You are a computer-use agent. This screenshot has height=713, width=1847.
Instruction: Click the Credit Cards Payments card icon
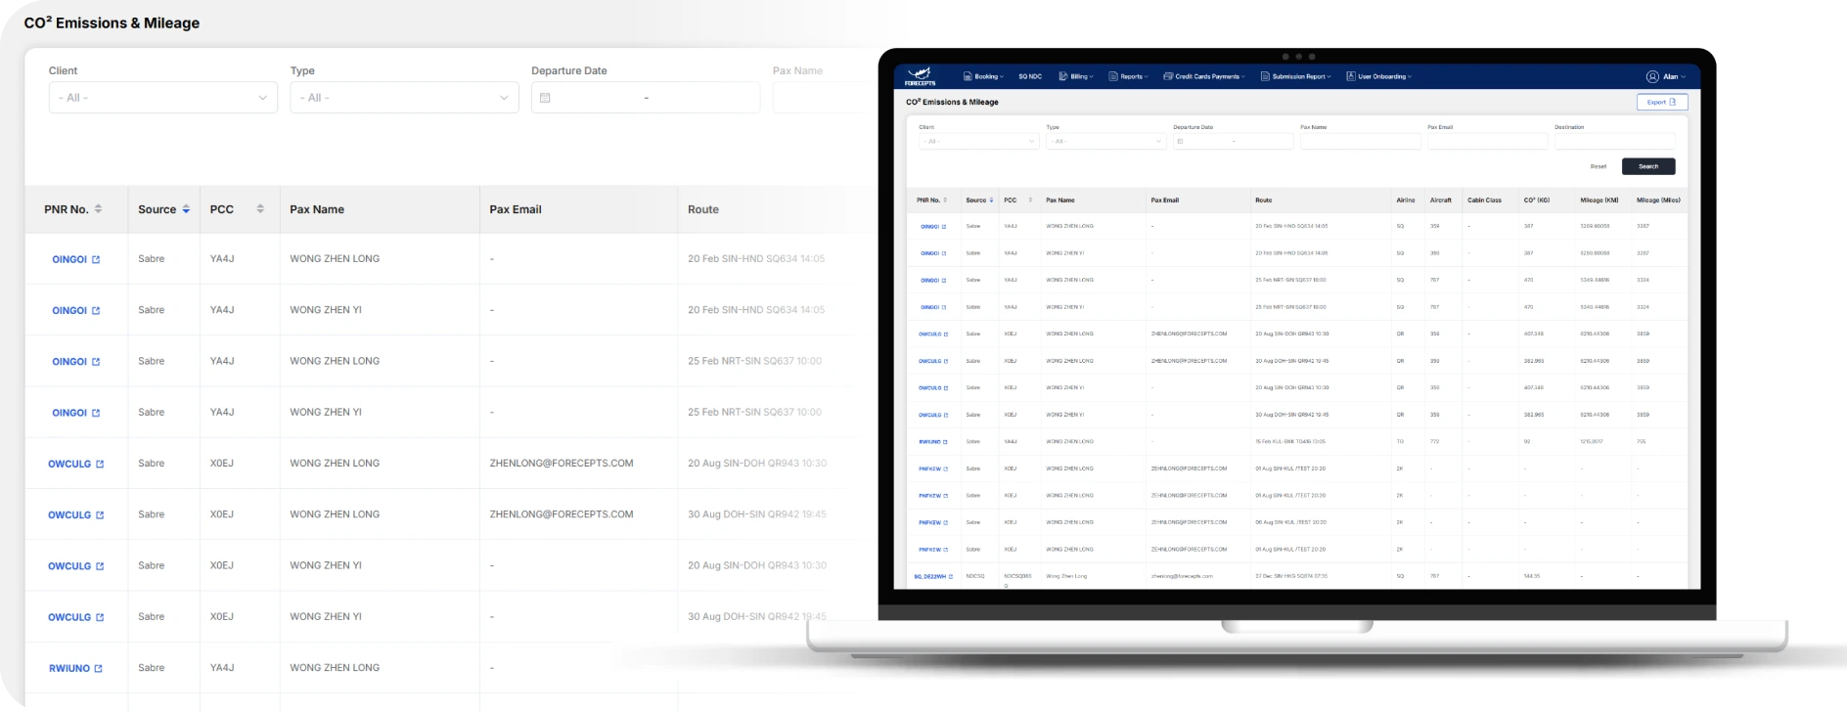1168,76
